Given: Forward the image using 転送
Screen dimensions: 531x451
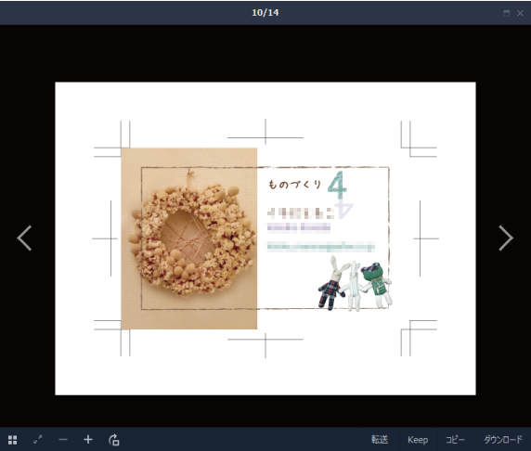Looking at the screenshot, I should 380,440.
